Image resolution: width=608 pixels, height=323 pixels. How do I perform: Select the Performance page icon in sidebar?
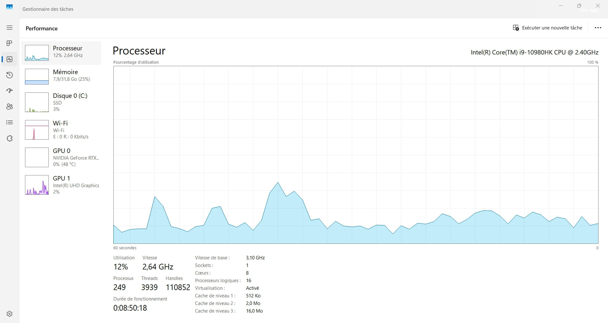coord(9,59)
